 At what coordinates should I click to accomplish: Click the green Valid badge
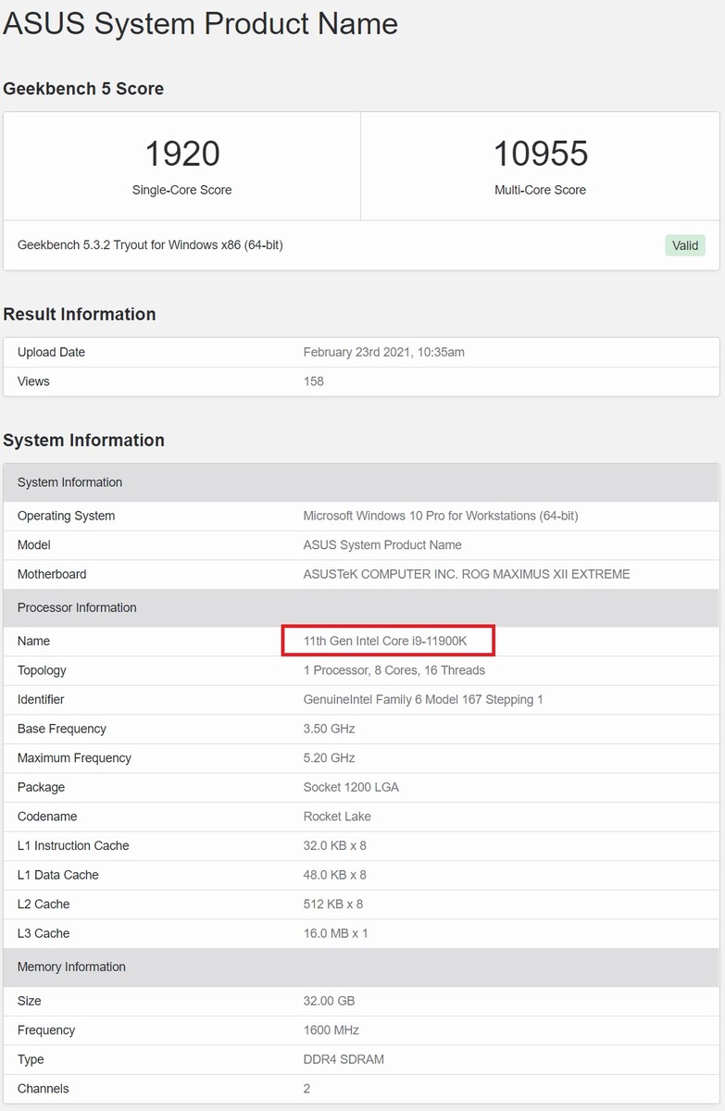[x=685, y=245]
